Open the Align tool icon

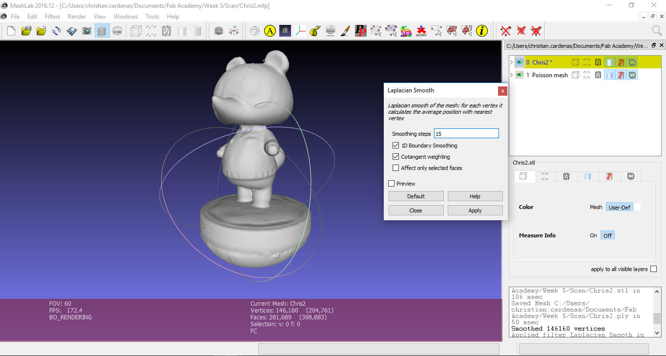(331, 31)
